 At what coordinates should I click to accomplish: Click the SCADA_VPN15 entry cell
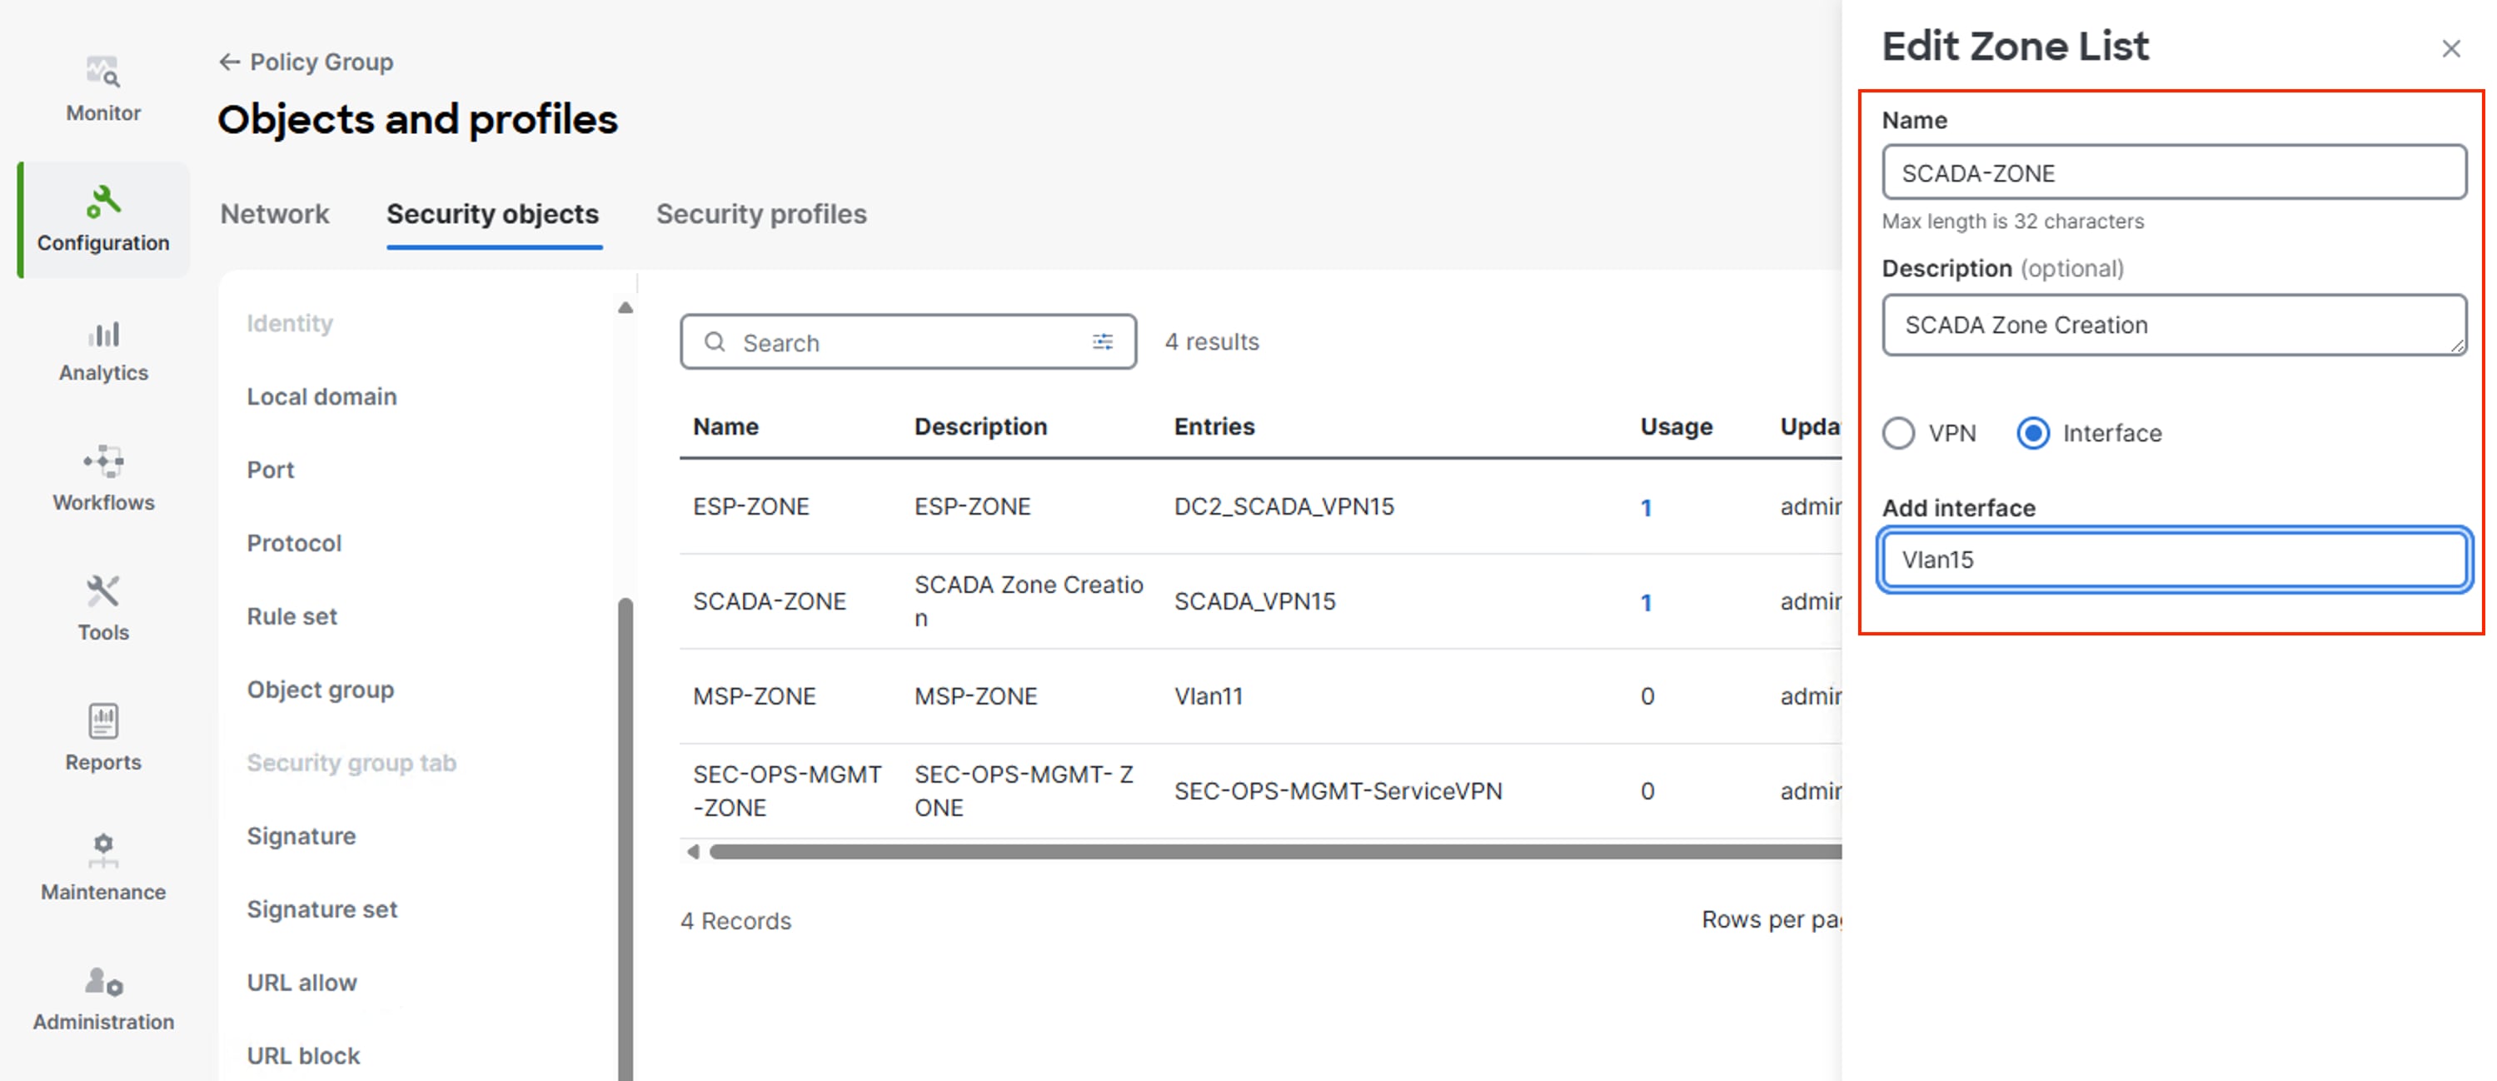[1254, 601]
